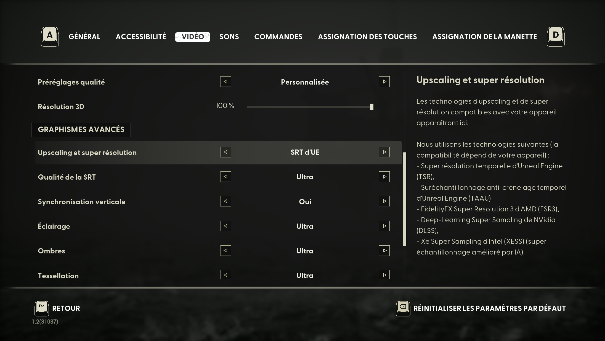Image resolution: width=605 pixels, height=341 pixels.
Task: Change Préréglages qualité using the right arrow
Action: point(384,82)
